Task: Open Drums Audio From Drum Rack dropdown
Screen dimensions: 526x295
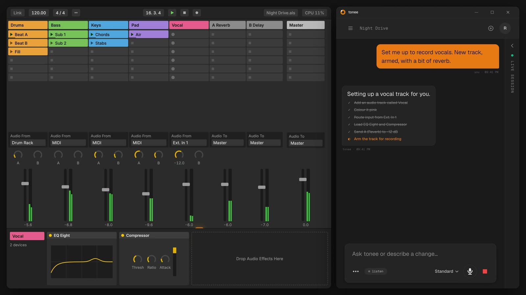Action: [x=28, y=143]
